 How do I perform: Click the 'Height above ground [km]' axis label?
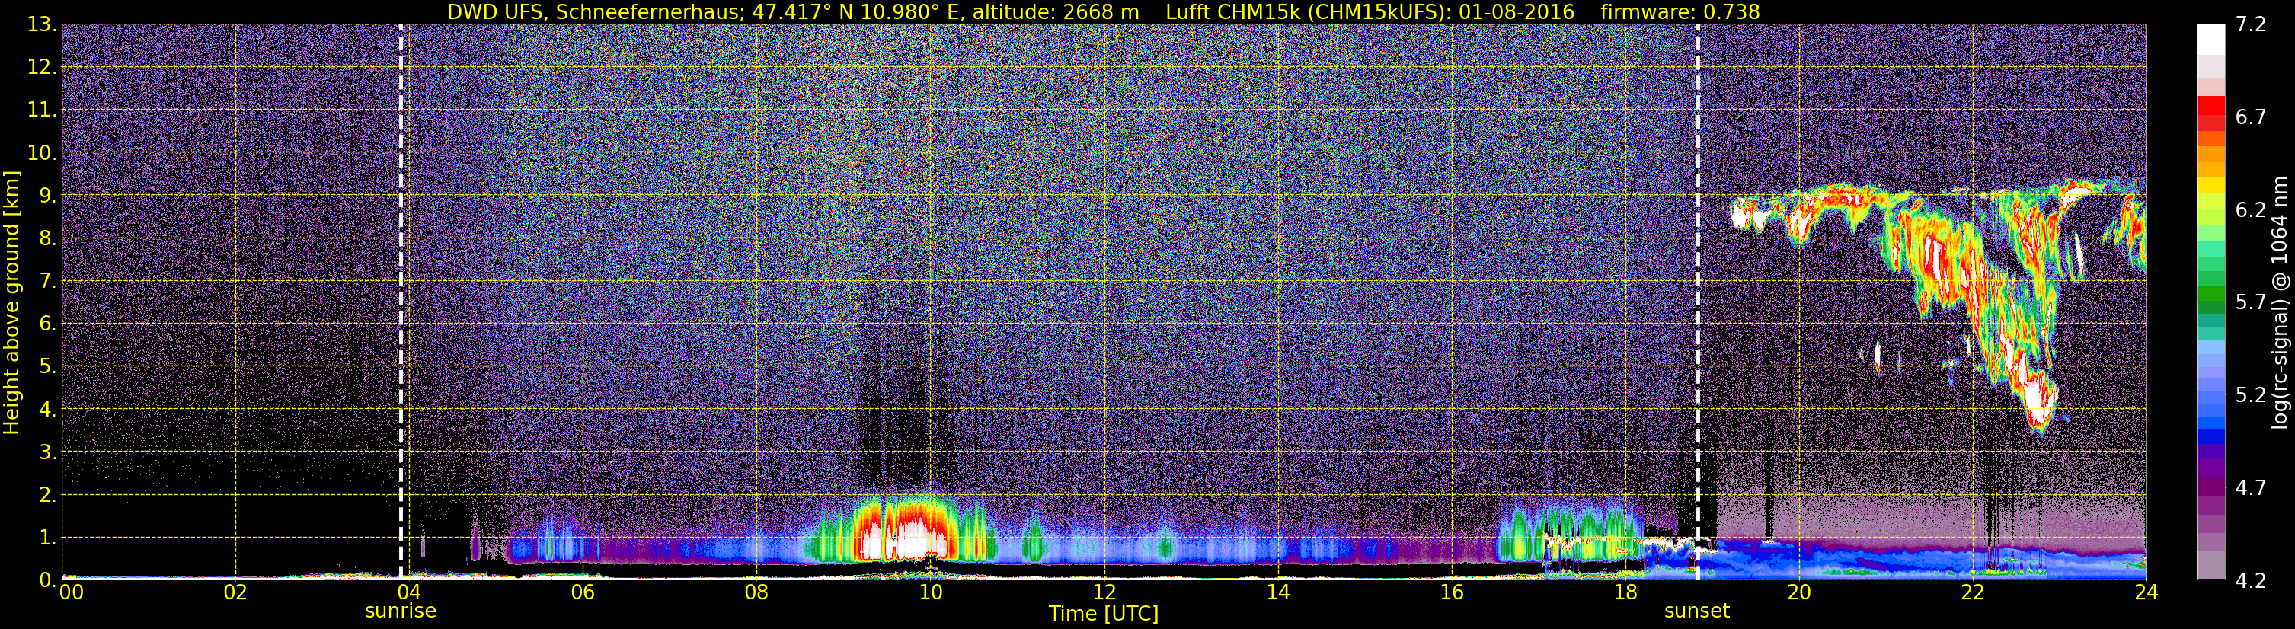click(x=11, y=301)
